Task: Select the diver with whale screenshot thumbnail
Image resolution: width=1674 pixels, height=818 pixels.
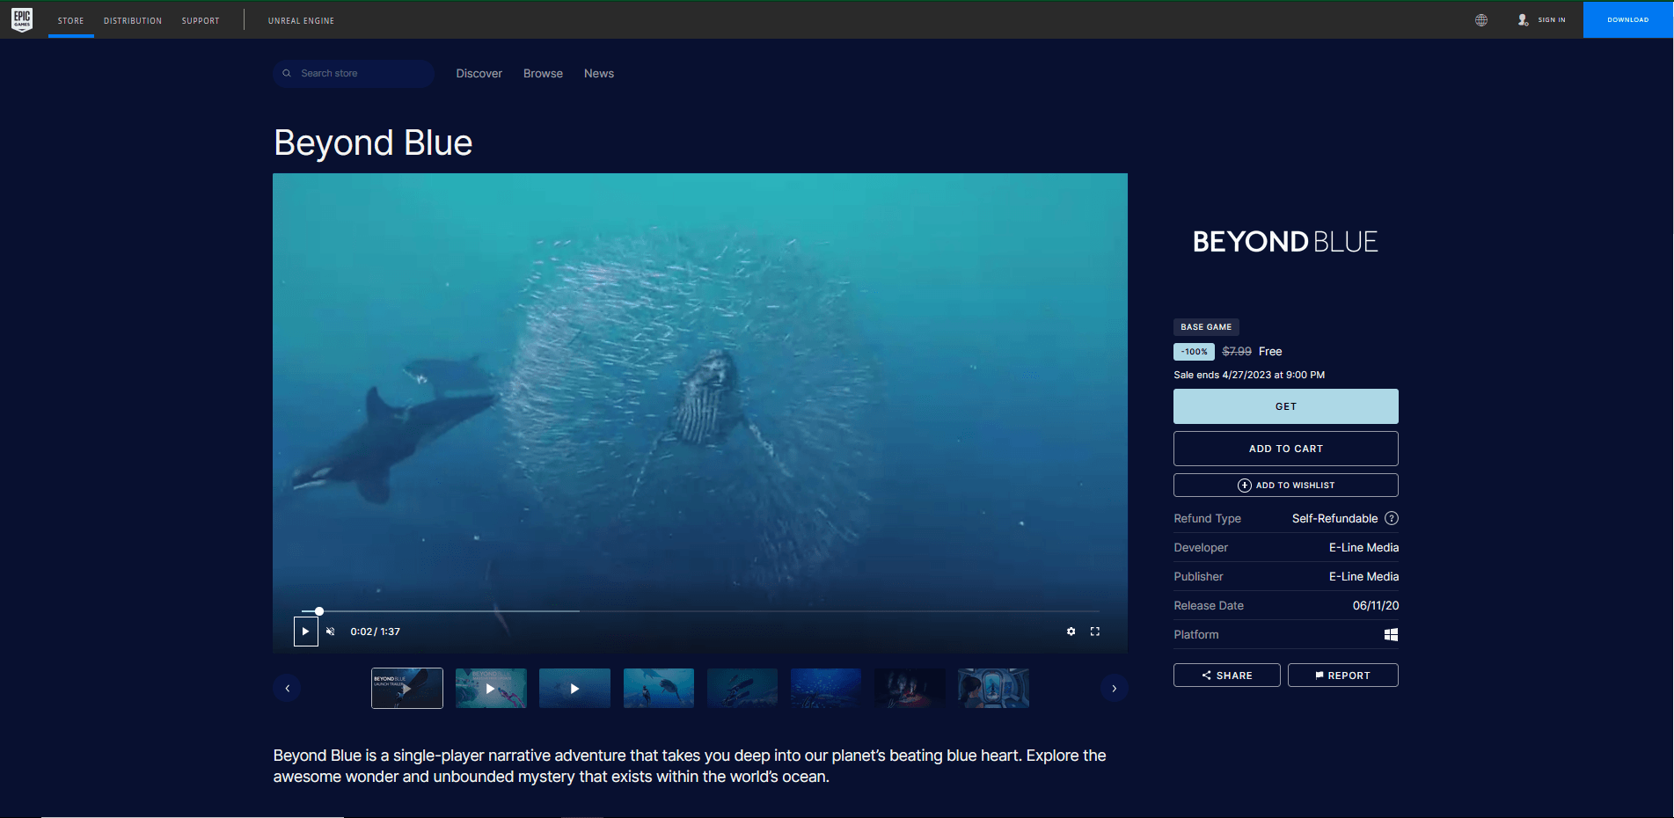Action: tap(659, 689)
